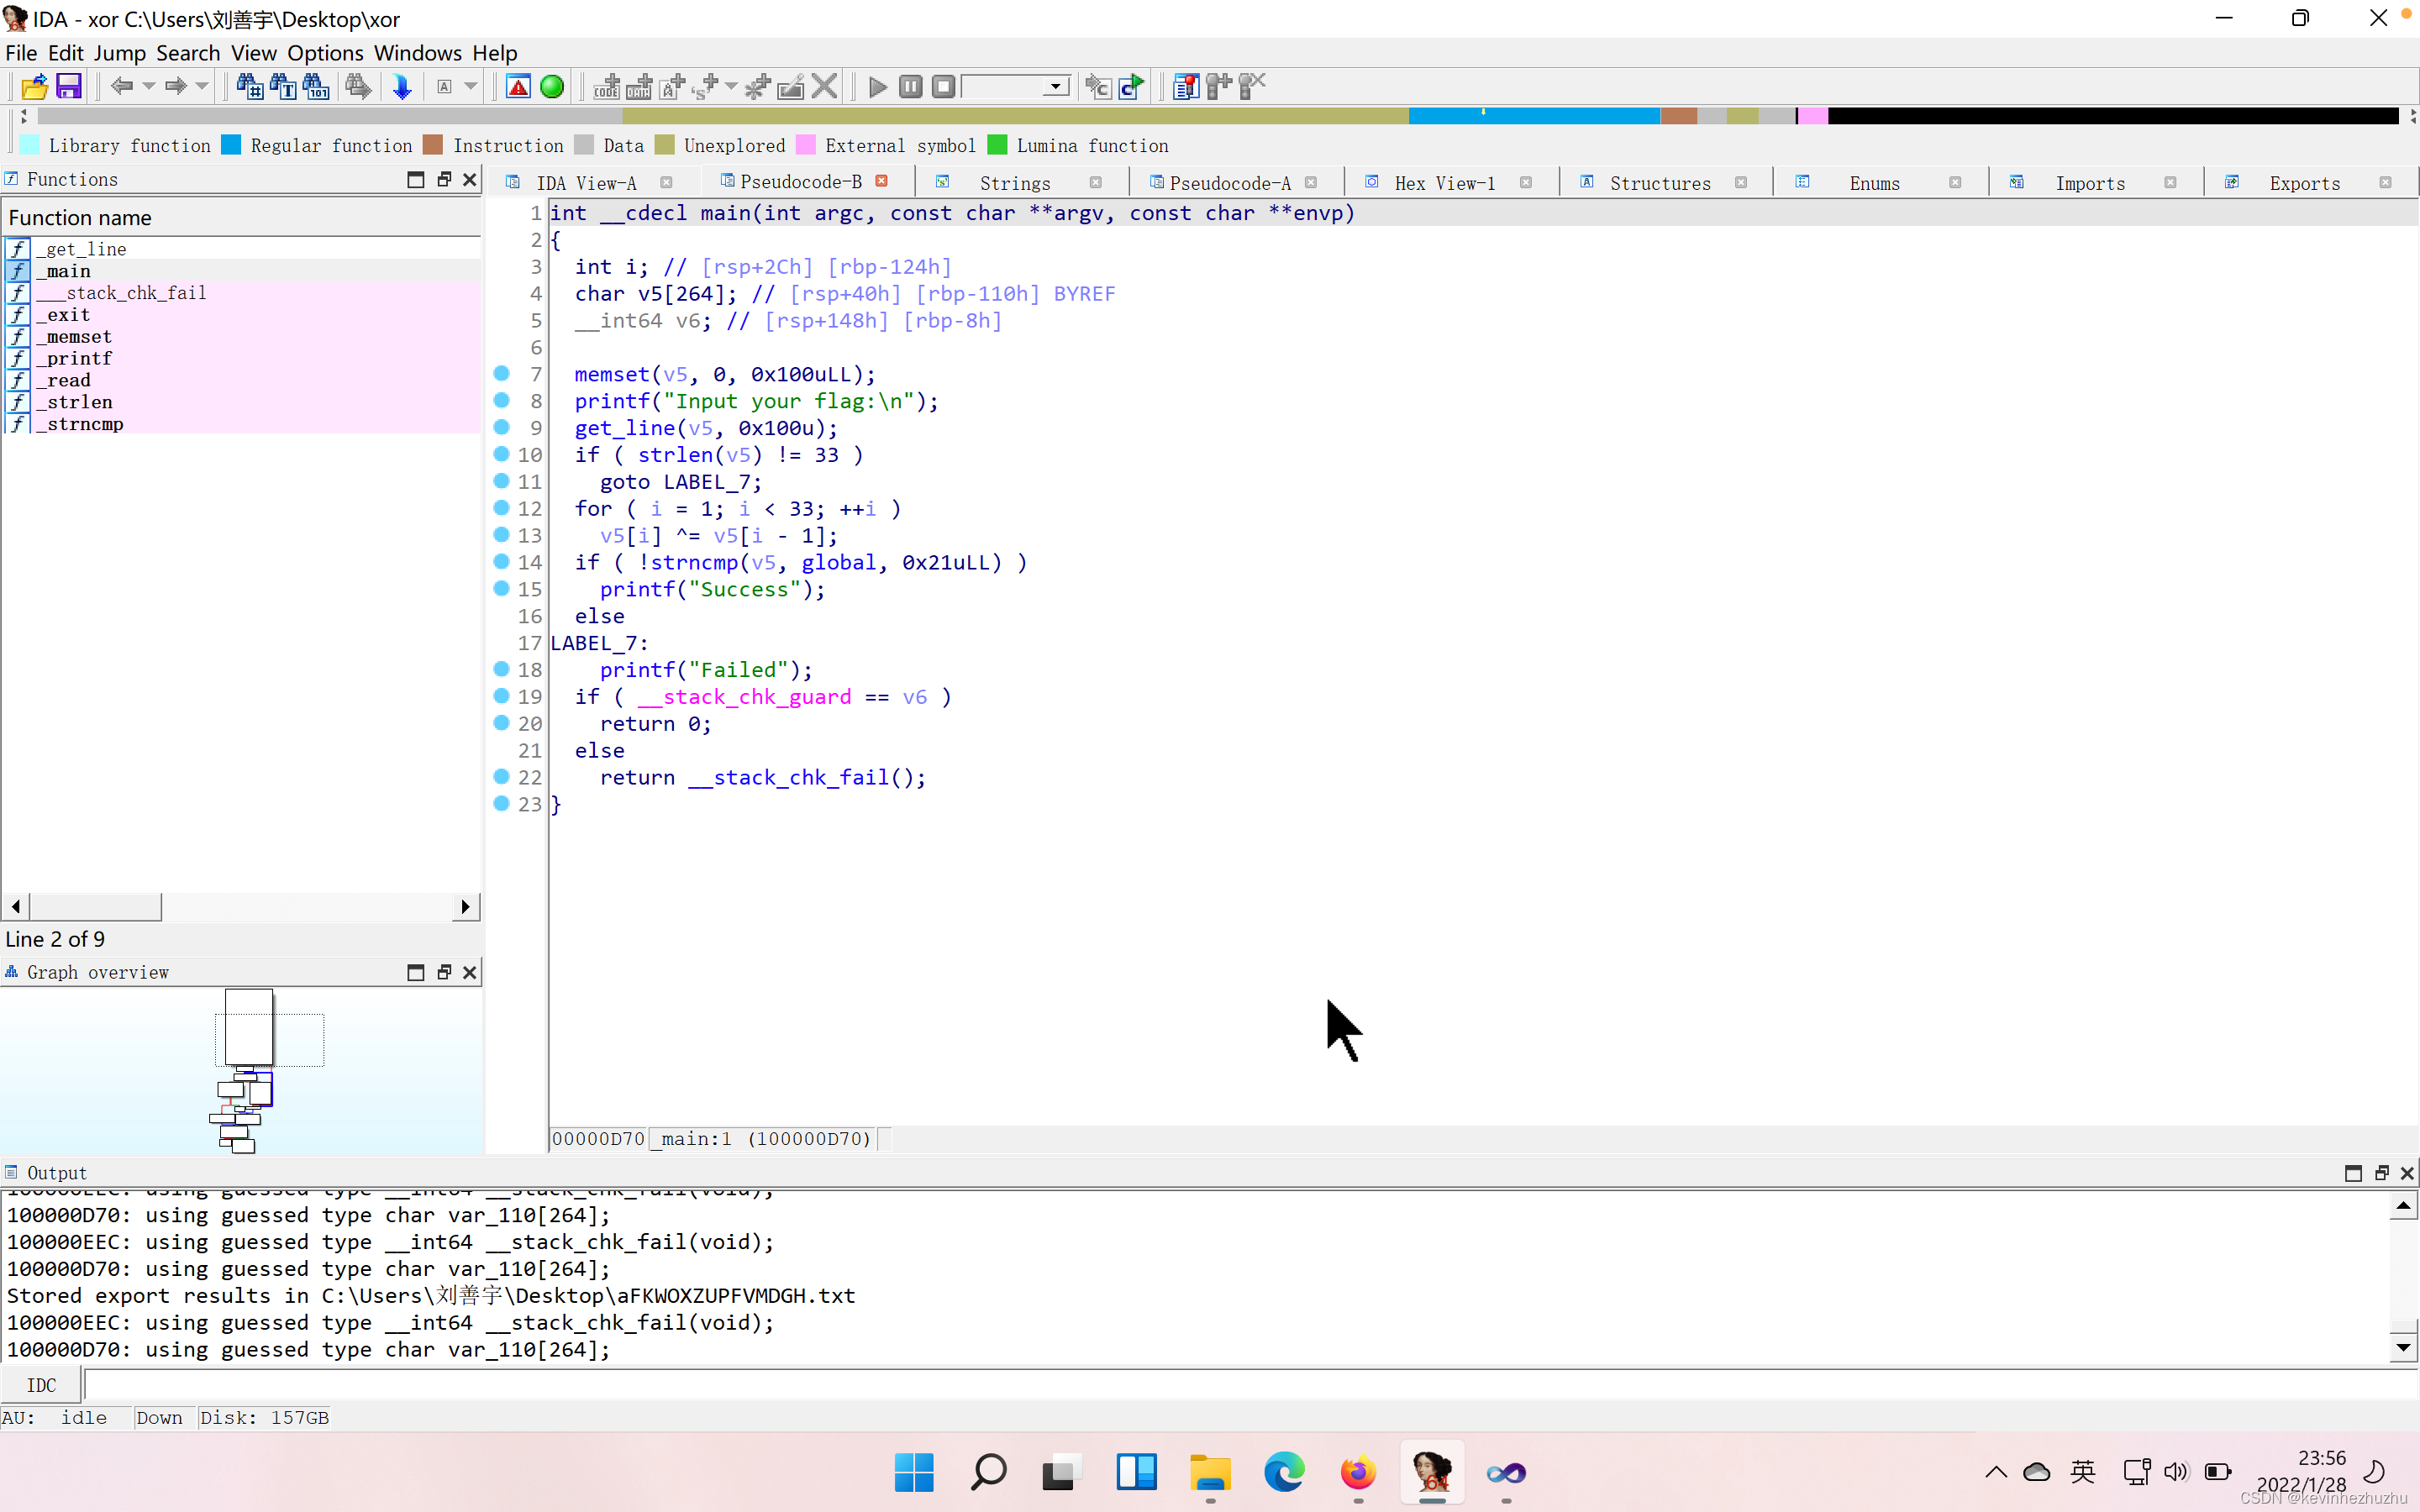
Task: Expand the back navigation history dropdown arrow
Action: (149, 87)
